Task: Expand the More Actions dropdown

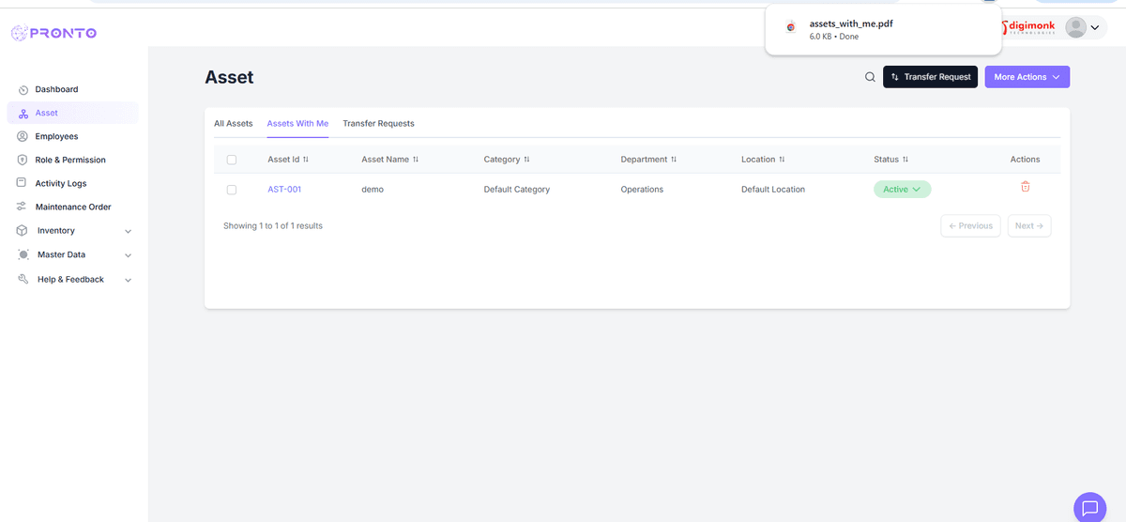Action: tap(1027, 77)
